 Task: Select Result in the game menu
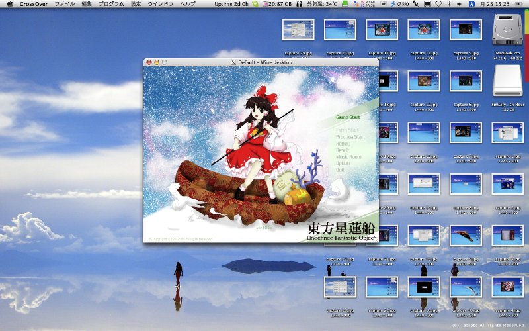click(343, 150)
